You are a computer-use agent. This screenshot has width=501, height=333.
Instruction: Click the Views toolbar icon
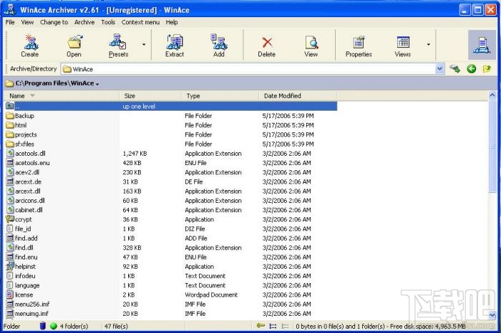[x=402, y=45]
